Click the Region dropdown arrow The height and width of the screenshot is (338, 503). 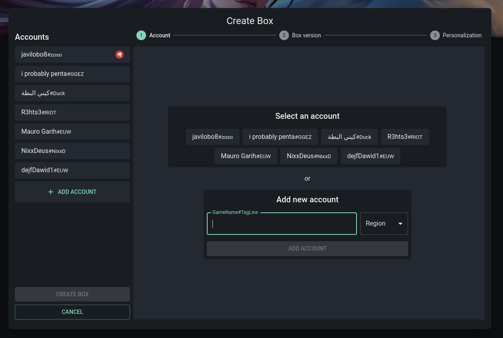400,224
